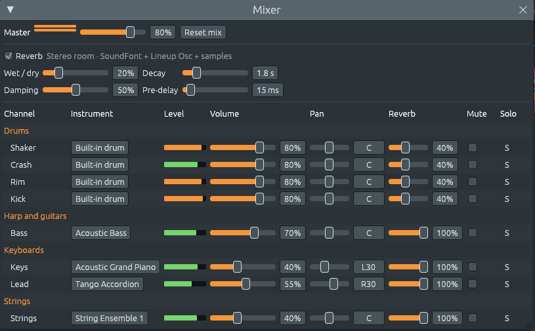
Task: Solo the Bass channel
Action: click(x=507, y=233)
